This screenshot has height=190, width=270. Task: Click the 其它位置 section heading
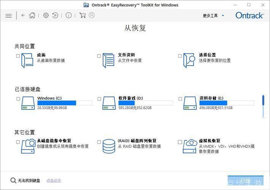point(25,132)
